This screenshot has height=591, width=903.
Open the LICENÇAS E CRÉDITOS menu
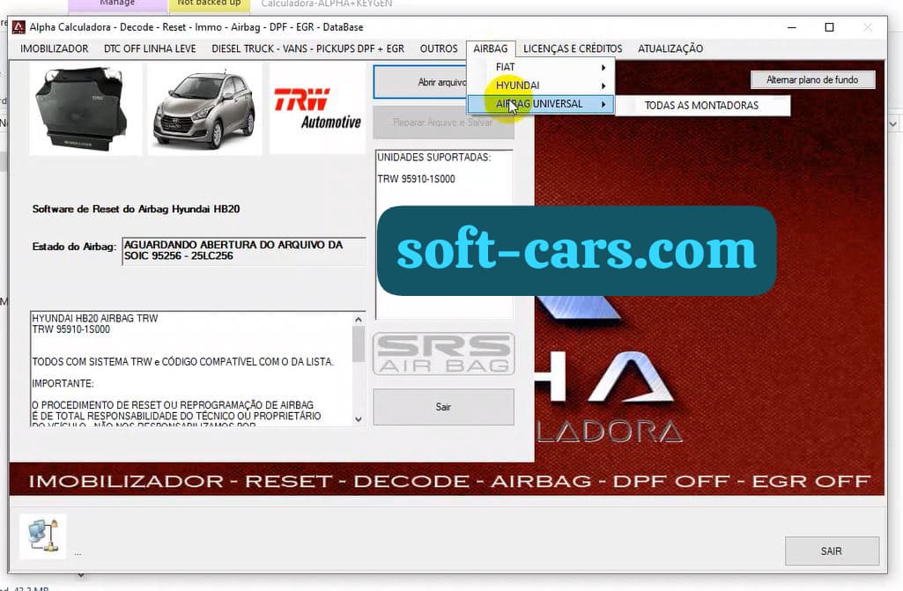tap(573, 49)
